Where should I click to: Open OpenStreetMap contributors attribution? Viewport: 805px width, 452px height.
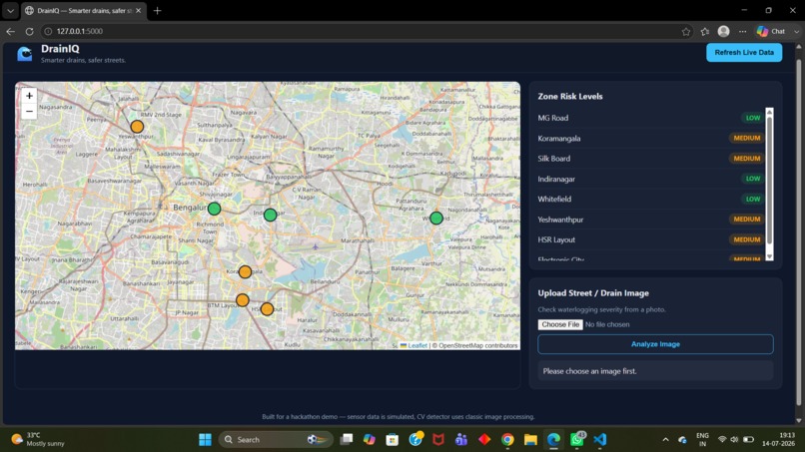click(478, 346)
